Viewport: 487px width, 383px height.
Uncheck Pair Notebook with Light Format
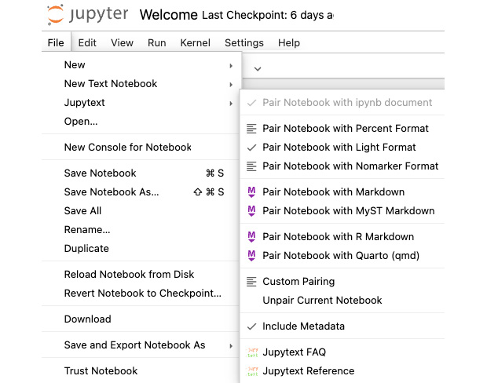[x=339, y=148]
